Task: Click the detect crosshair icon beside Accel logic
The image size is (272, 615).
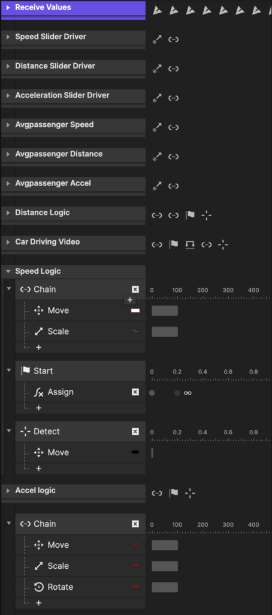Action: click(x=190, y=493)
